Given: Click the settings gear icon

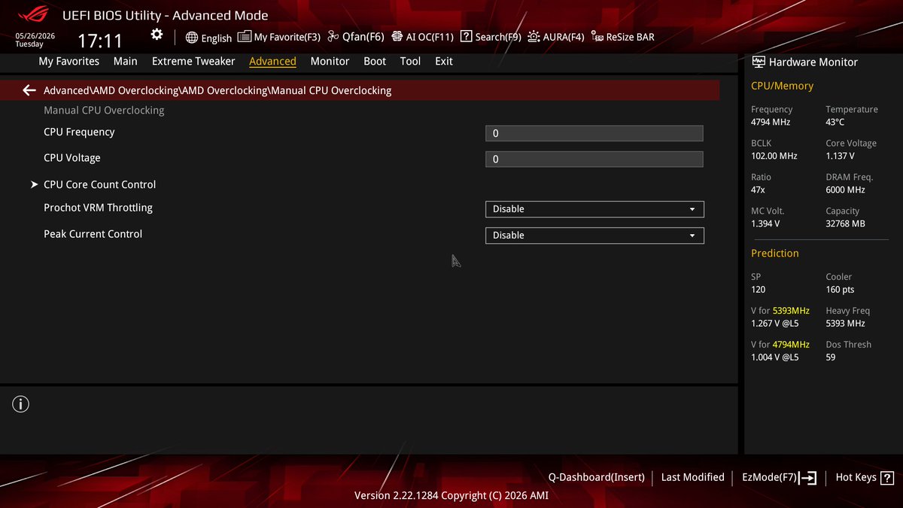Looking at the screenshot, I should click(157, 35).
